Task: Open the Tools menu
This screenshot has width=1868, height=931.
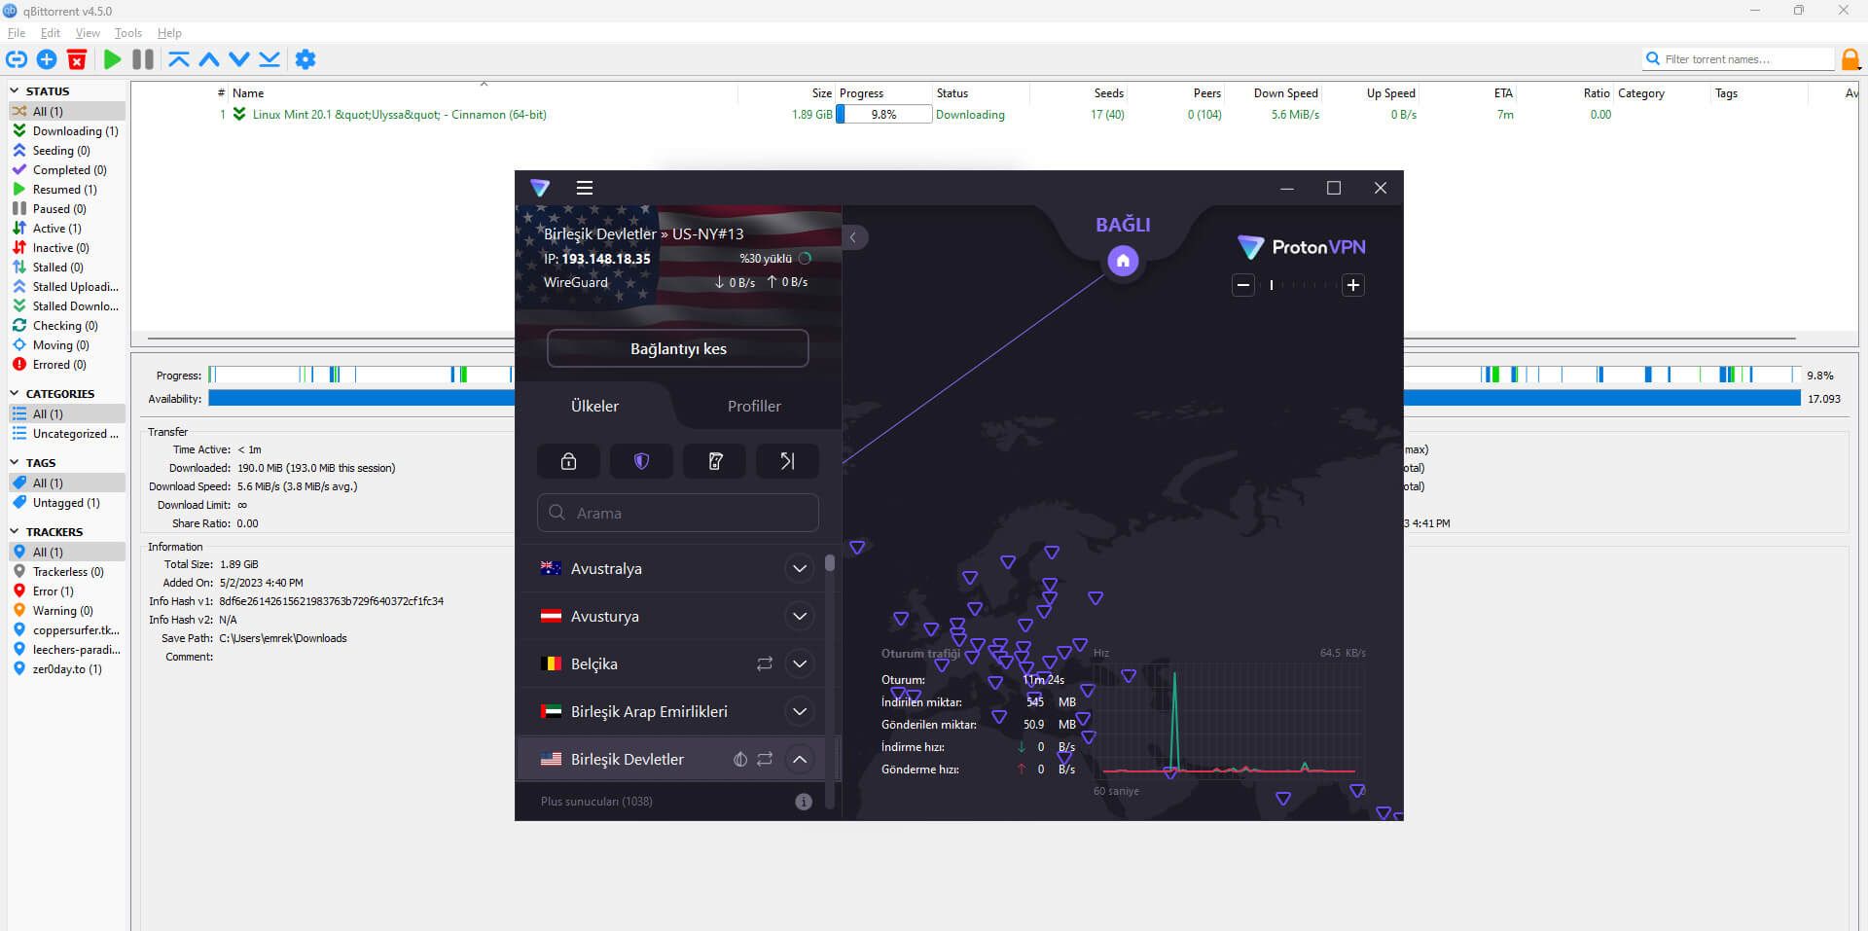Action: tap(128, 33)
